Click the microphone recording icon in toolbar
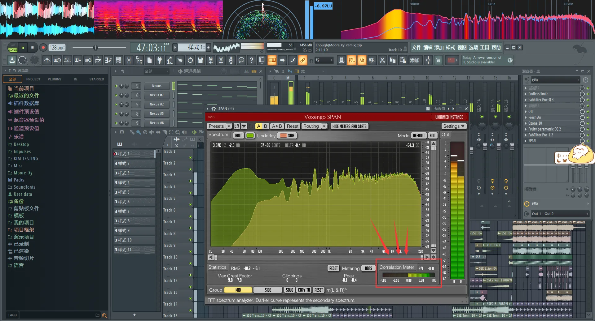The width and height of the screenshot is (595, 321). [231, 60]
